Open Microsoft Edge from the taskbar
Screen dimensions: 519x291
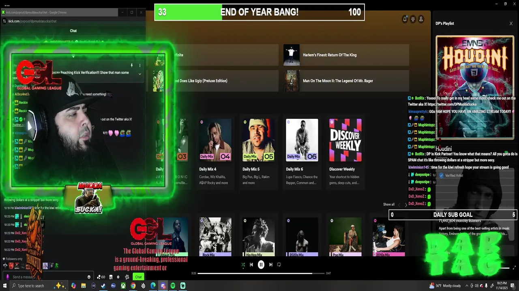[153, 286]
